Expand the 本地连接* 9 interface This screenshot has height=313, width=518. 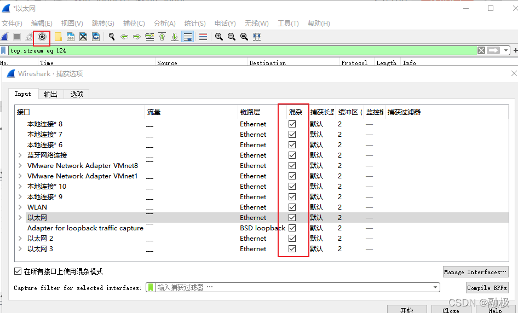click(x=20, y=197)
